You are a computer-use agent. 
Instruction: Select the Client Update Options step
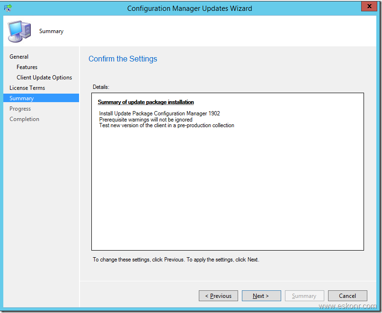(44, 78)
